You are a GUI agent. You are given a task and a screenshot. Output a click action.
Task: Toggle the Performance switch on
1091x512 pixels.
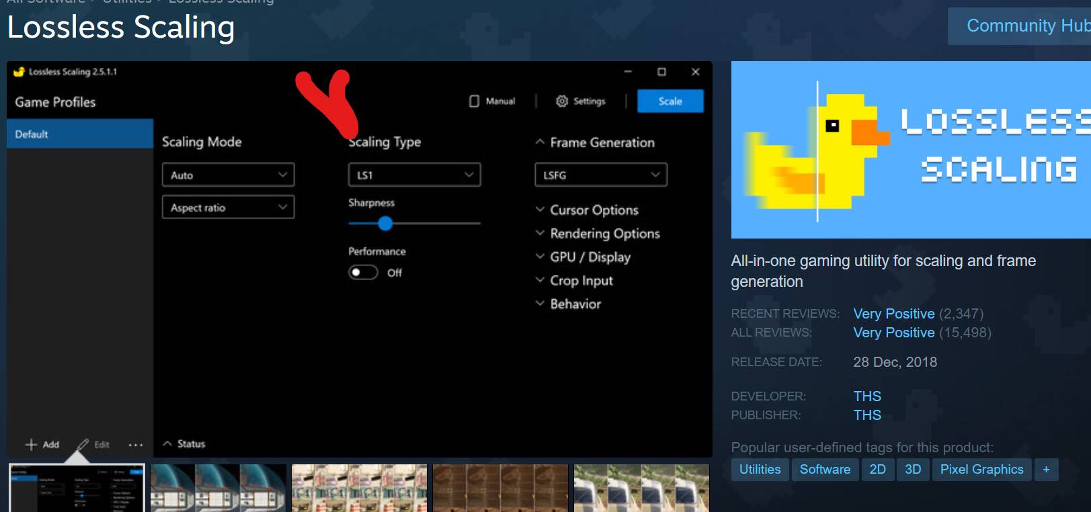[363, 273]
